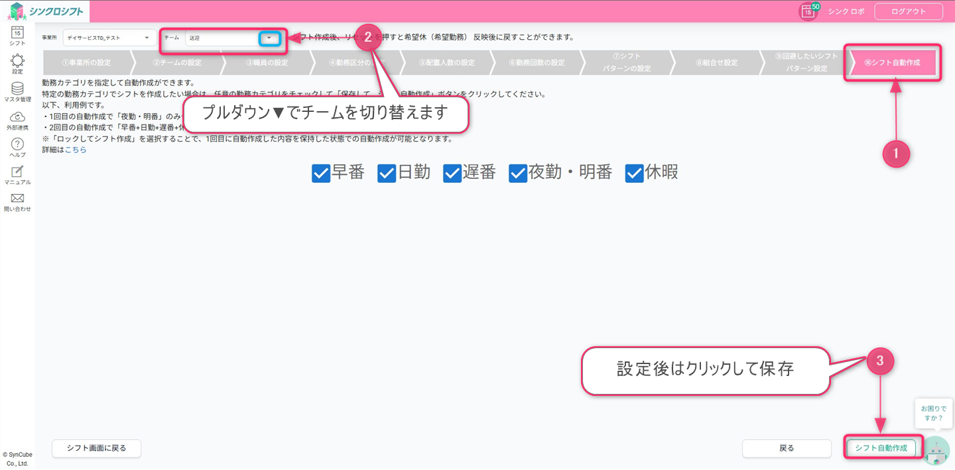Viewport: 955px width, 470px height.
Task: Select the ⑩シフト自動作成 step tab
Action: coord(892,63)
